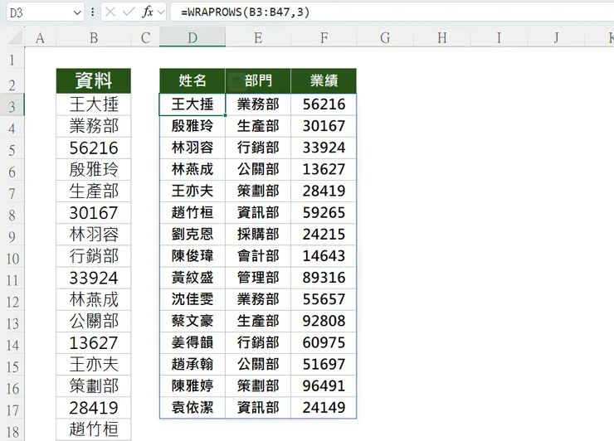Click cell B13 showing 公關部

pyautogui.click(x=94, y=322)
